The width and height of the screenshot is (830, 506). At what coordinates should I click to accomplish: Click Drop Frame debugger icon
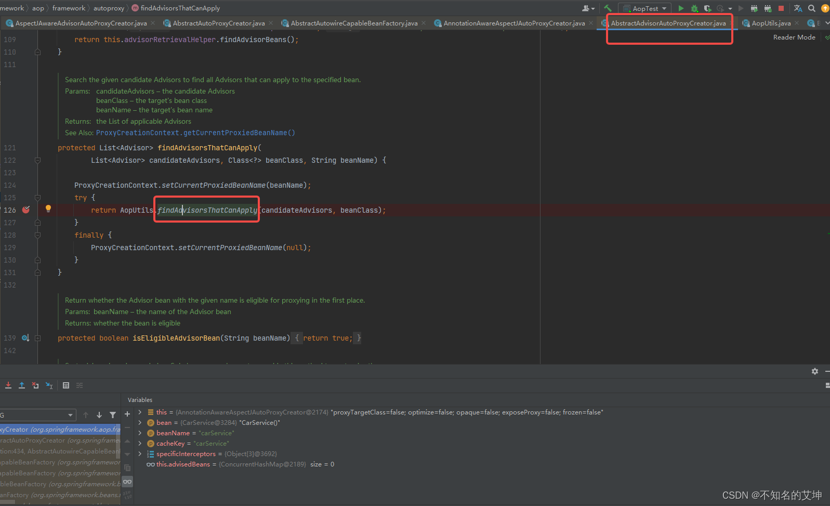click(x=35, y=385)
